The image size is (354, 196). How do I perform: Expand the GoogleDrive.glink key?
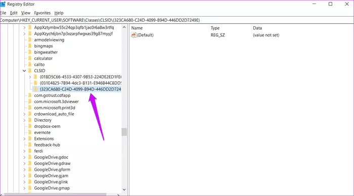pyautogui.click(x=24, y=182)
